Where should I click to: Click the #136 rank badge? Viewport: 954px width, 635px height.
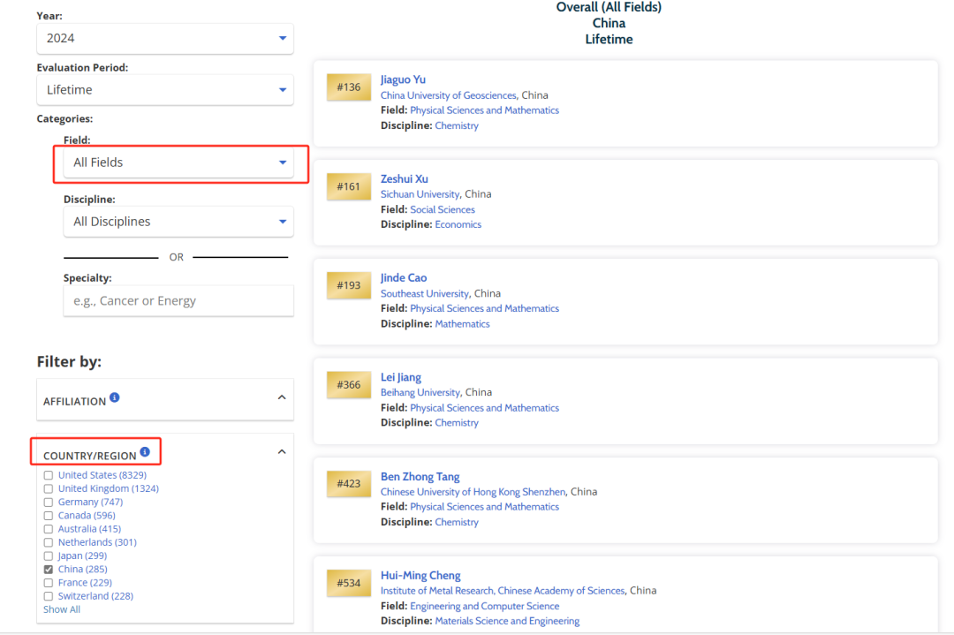pos(349,87)
